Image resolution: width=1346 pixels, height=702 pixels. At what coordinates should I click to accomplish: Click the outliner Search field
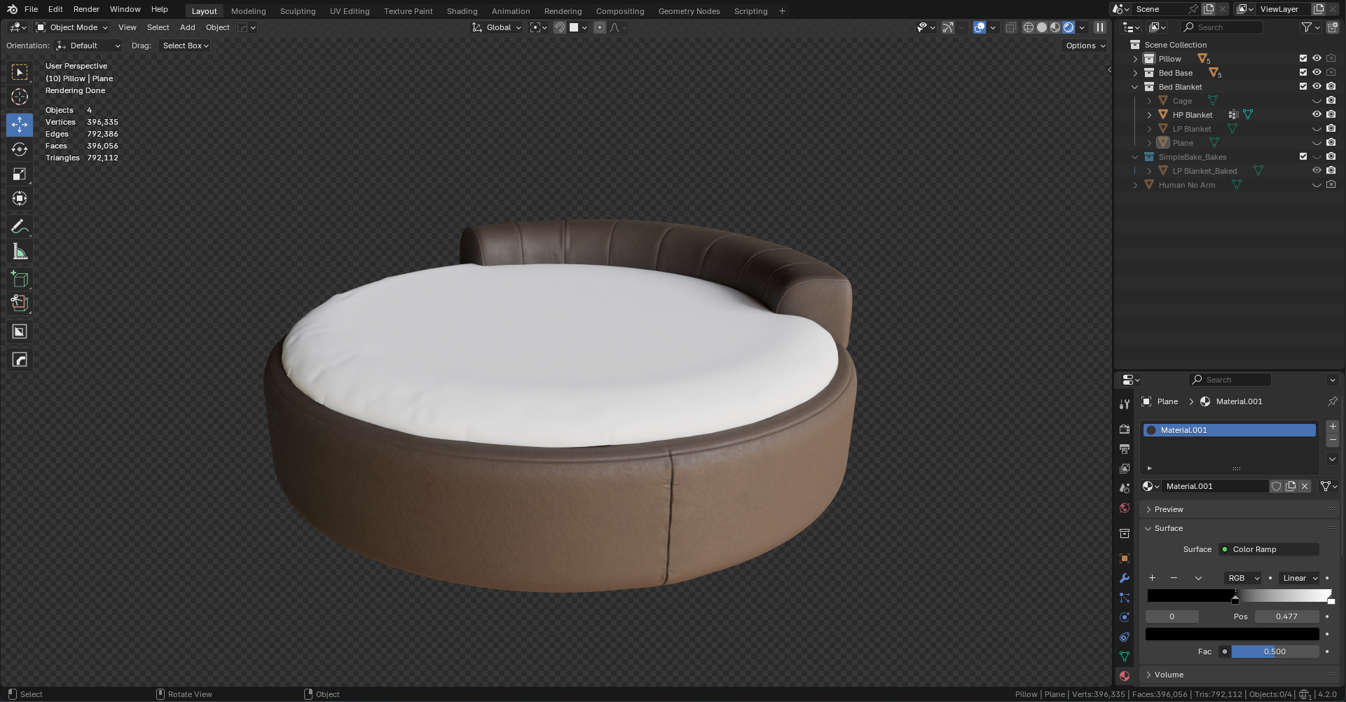pos(1228,27)
